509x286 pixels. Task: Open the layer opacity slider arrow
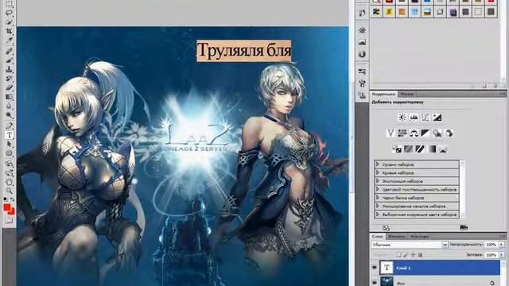tap(502, 245)
